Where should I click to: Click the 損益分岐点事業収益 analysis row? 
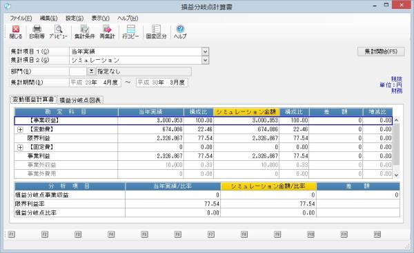207,195
